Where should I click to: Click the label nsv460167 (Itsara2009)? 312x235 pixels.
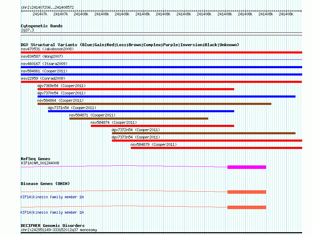(44, 64)
